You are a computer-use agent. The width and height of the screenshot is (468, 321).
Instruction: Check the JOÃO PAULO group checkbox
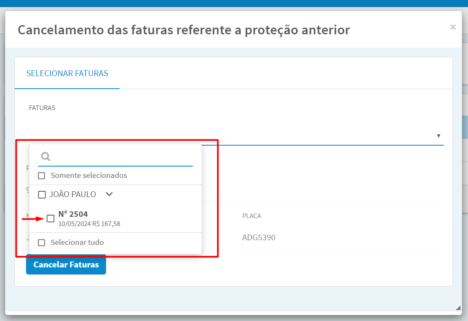(42, 195)
